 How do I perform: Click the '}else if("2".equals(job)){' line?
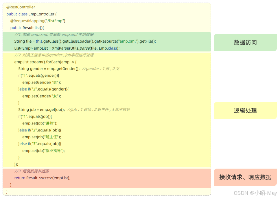40,130
